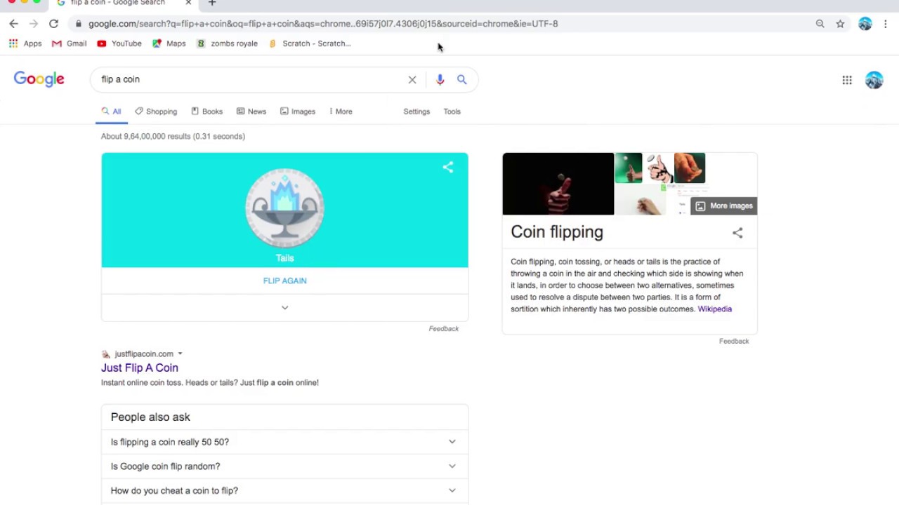Switch to the Images results tab

[298, 112]
